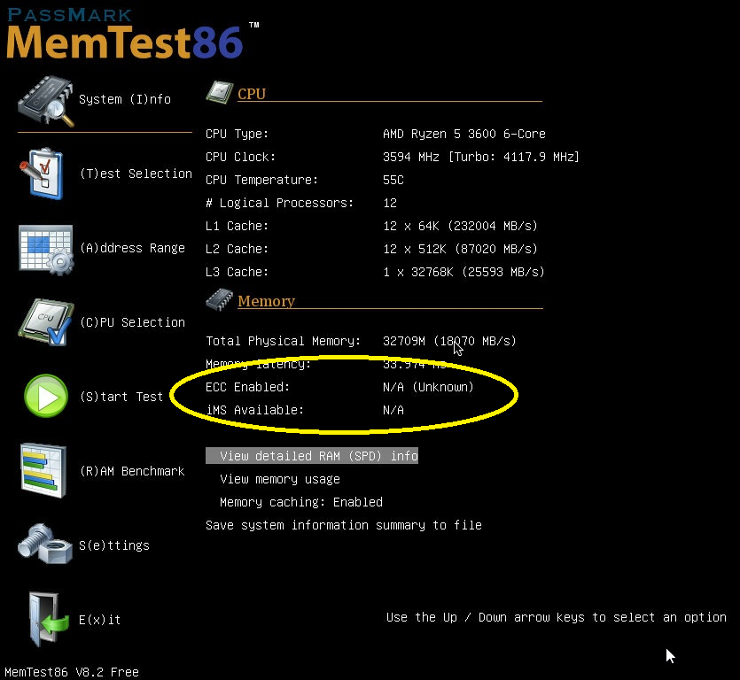Image resolution: width=740 pixels, height=680 pixels.
Task: Click CPU Type value AMD Ryzen 5 3600
Action: 463,134
